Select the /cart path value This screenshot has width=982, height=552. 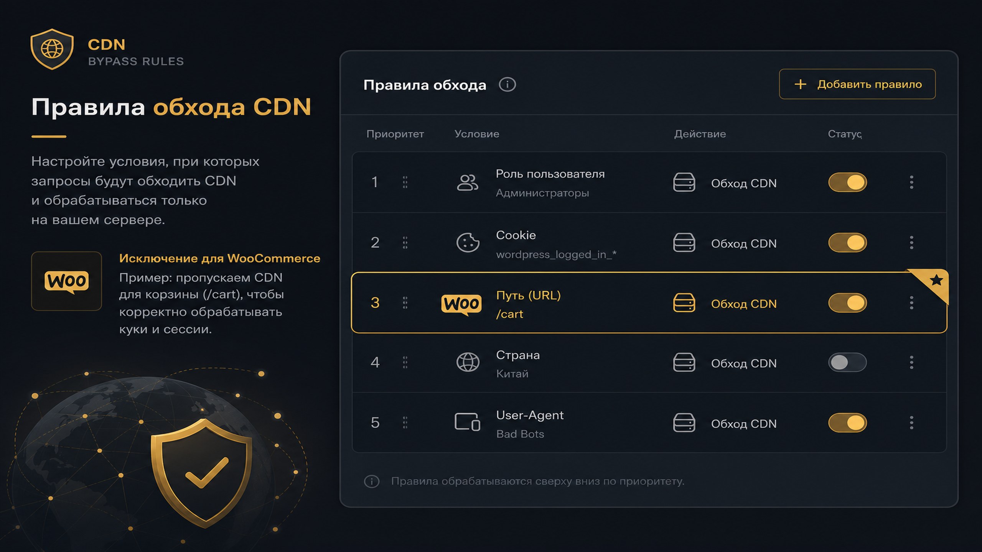[509, 314]
